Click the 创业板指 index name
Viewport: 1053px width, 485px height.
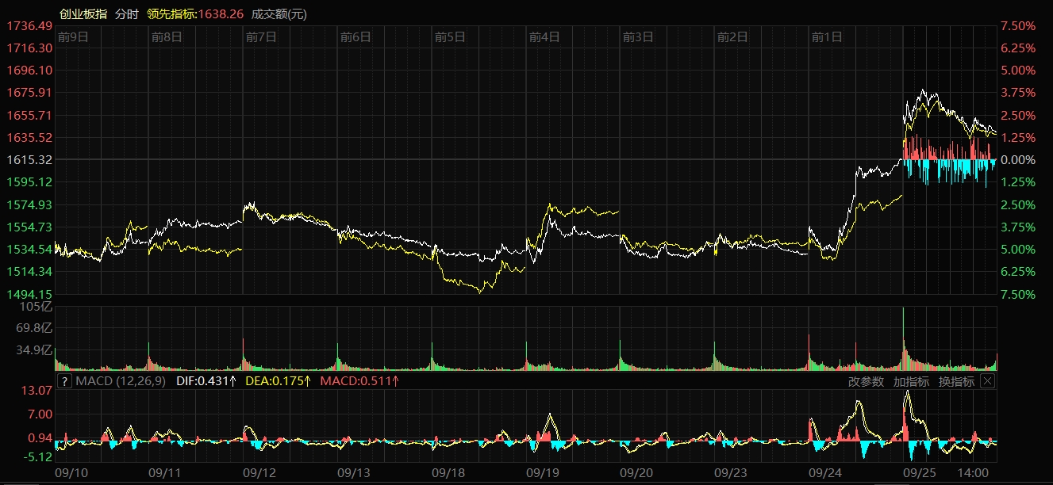(83, 14)
